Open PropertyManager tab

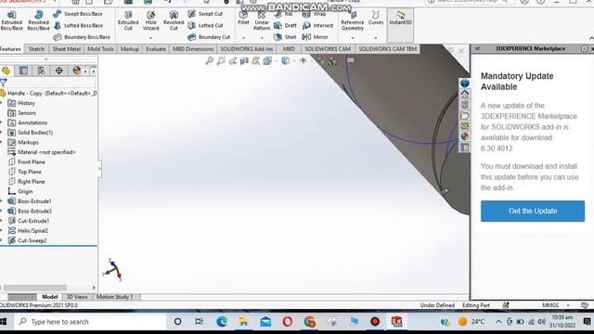click(23, 71)
